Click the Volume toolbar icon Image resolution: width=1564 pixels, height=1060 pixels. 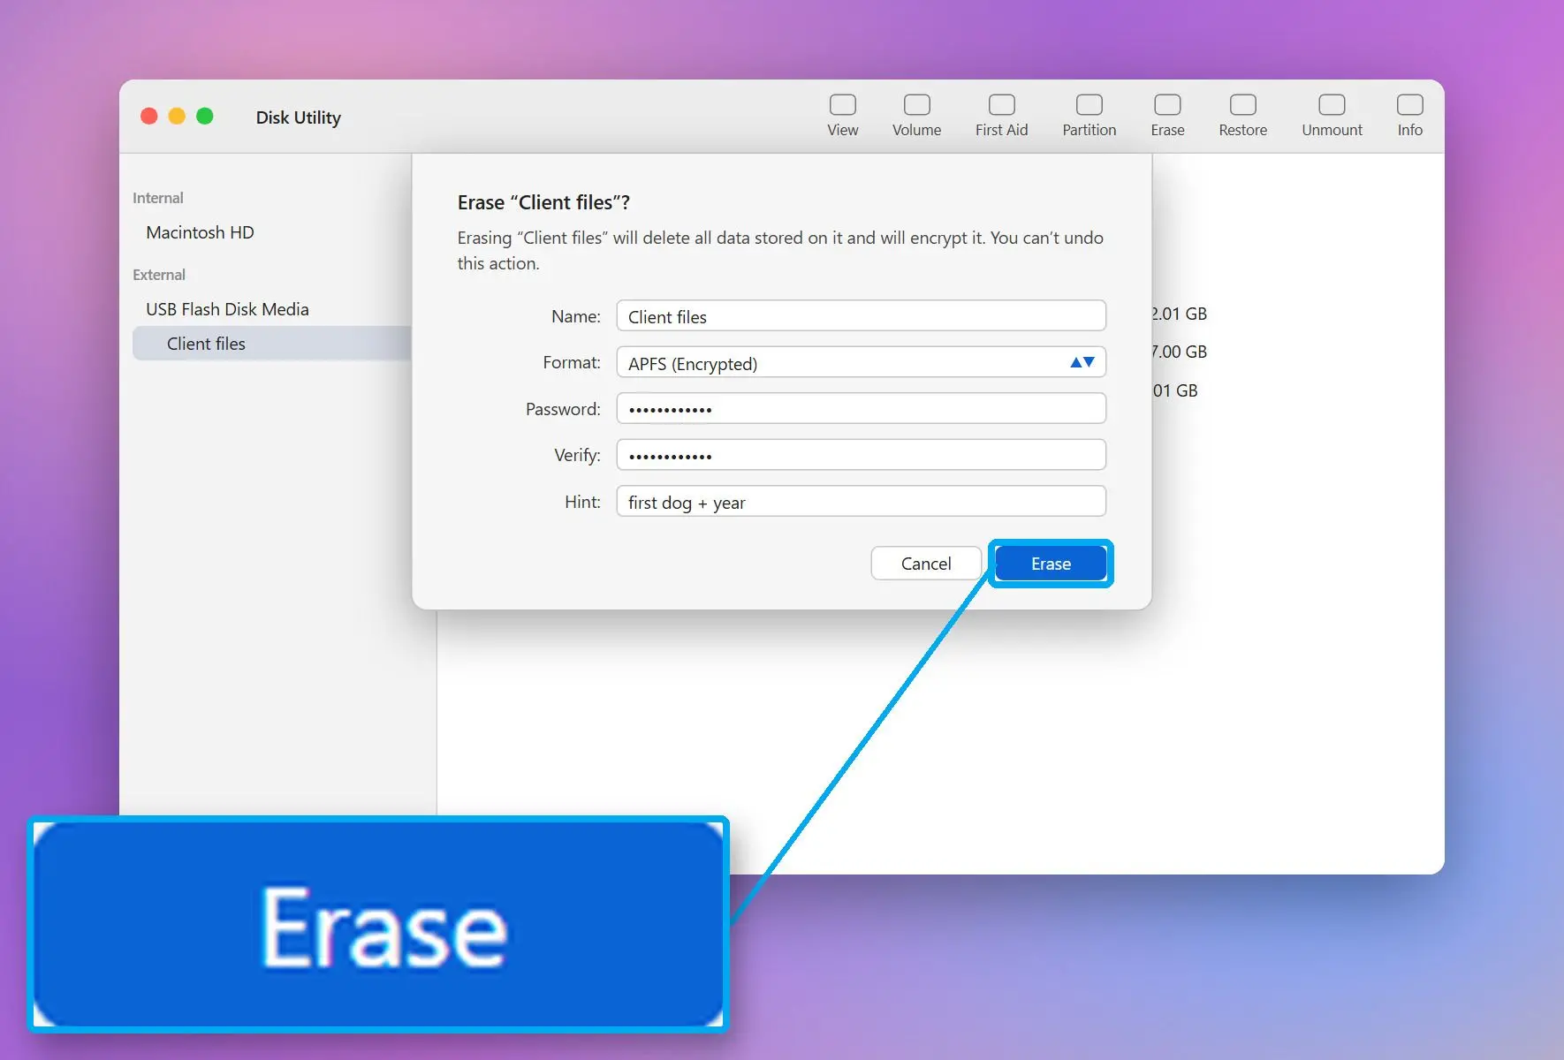916,116
